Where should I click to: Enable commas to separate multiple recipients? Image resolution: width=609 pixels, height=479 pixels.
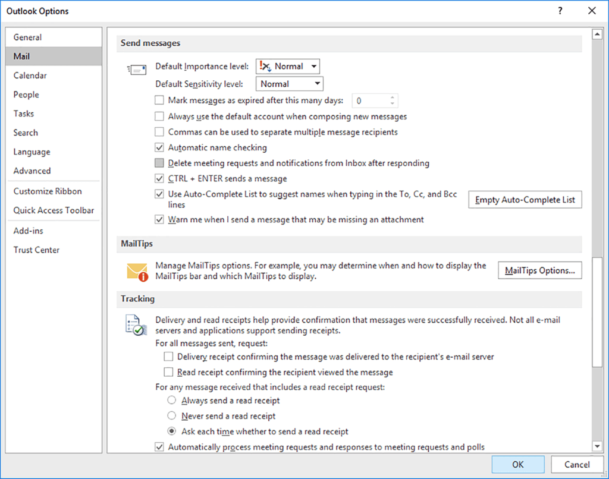tap(159, 132)
